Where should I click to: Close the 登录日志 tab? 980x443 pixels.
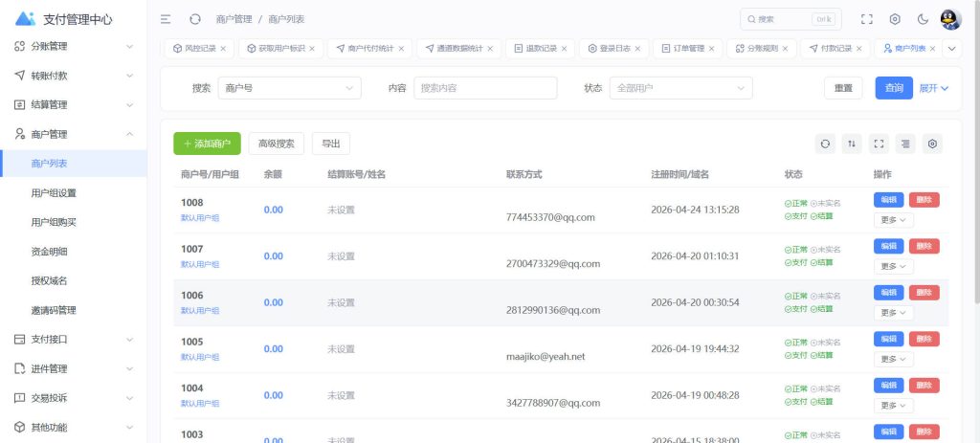point(637,49)
